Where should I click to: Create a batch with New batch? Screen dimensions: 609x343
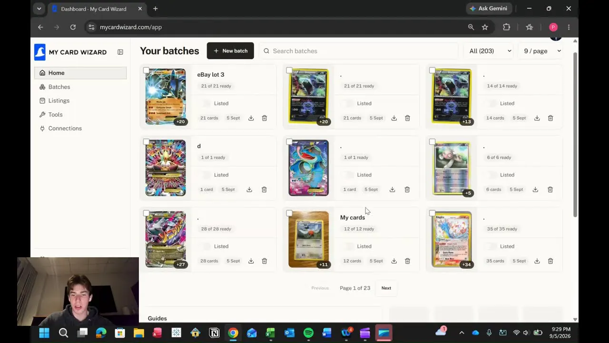click(x=230, y=51)
